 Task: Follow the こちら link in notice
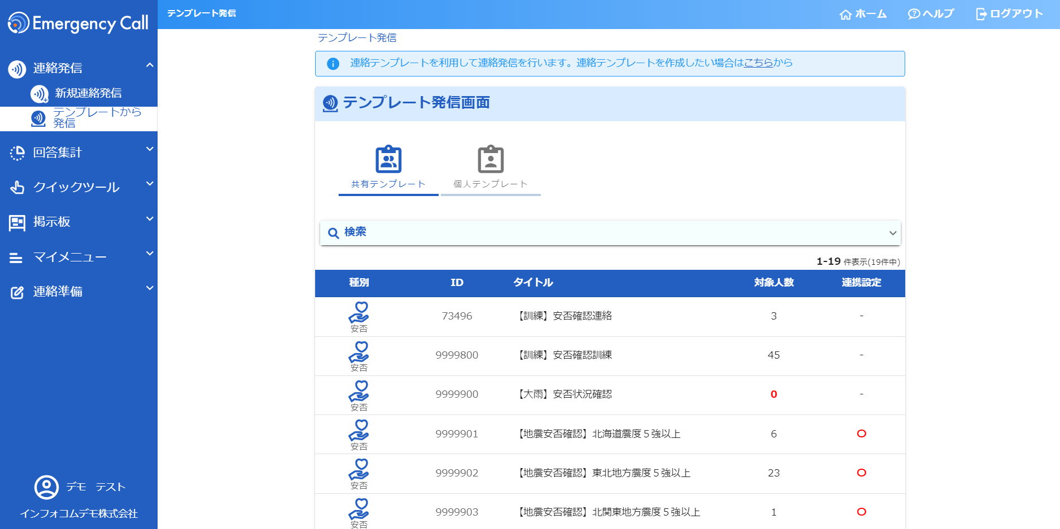coord(759,63)
